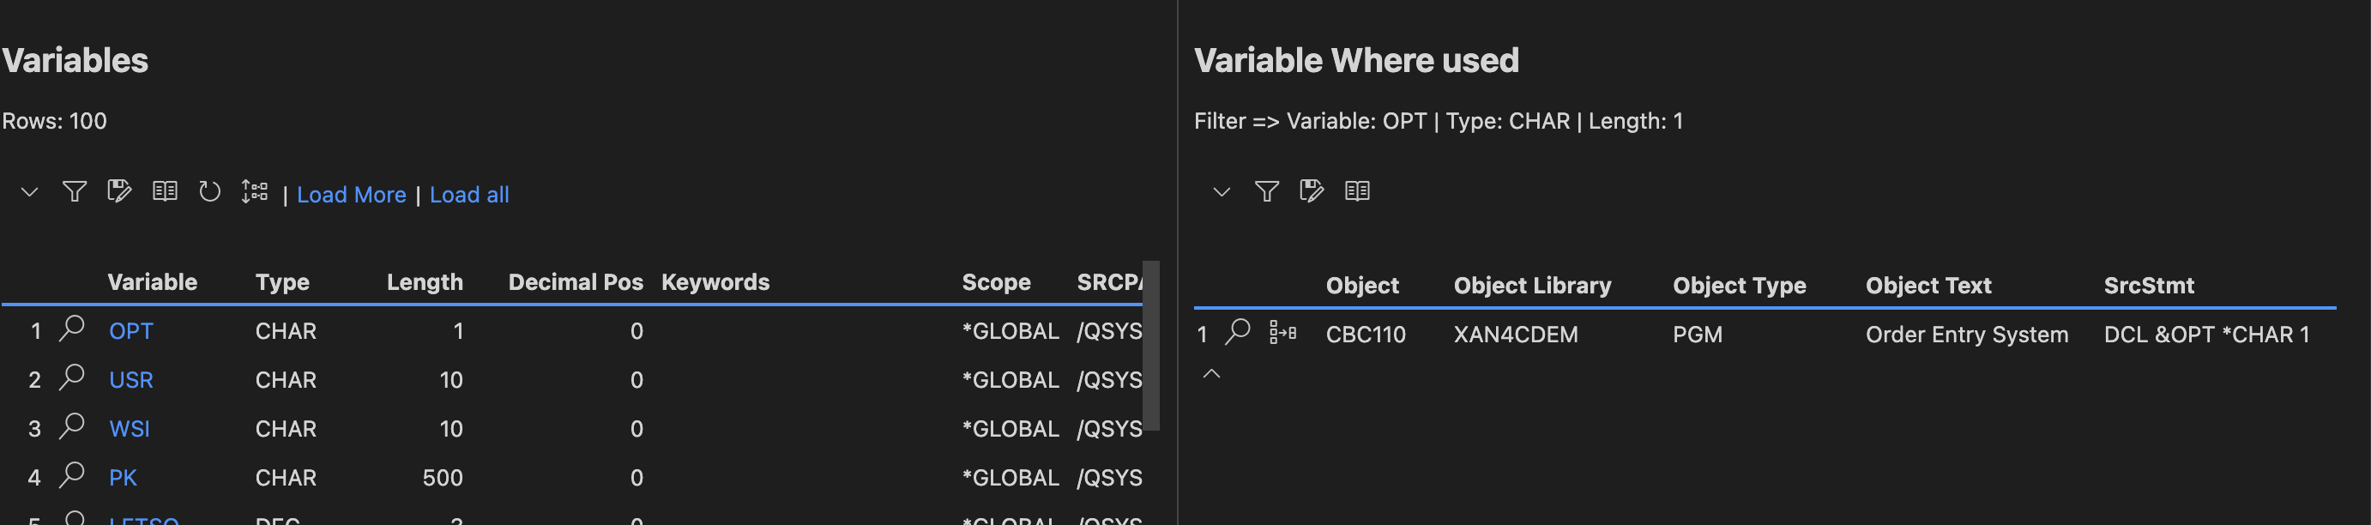Sort by the Length column header
Viewport: 2371px width, 525px height.
click(x=425, y=282)
